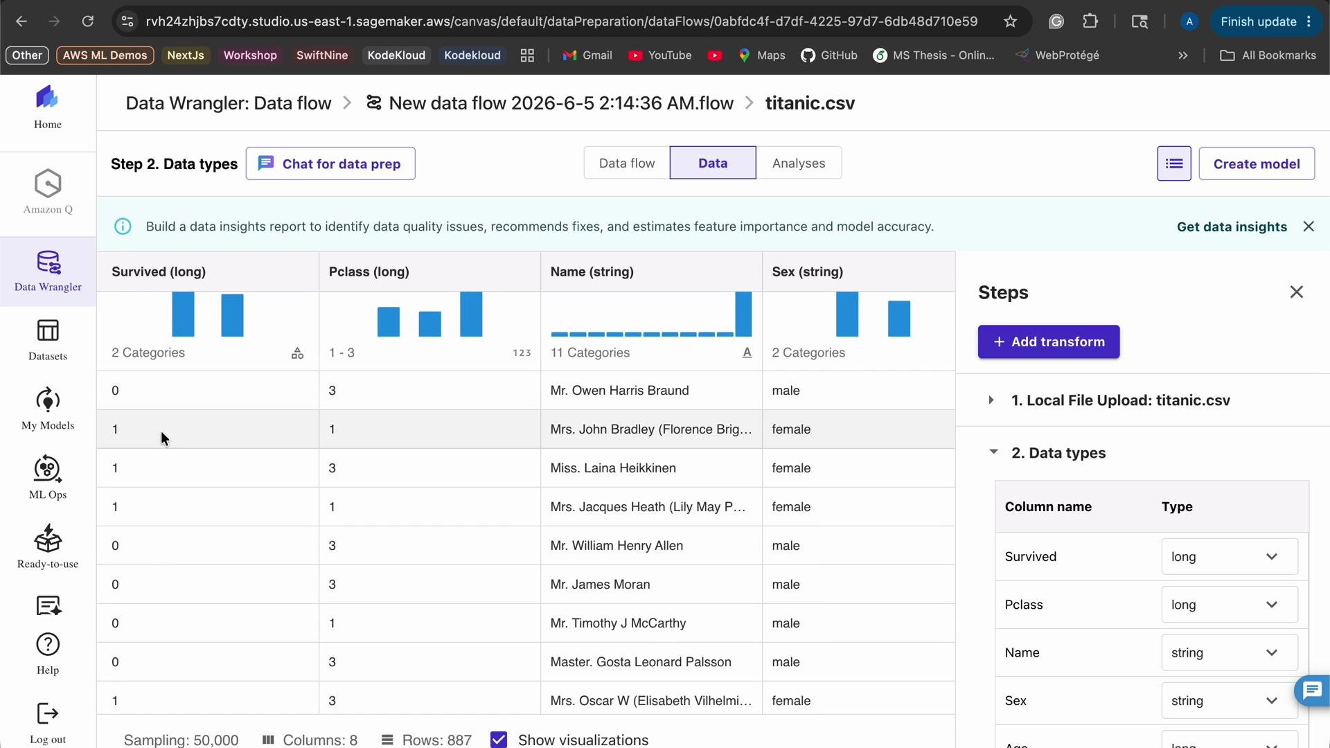Select the Mr. Timothy J McCarthy cell
The image size is (1330, 748).
[x=651, y=623]
